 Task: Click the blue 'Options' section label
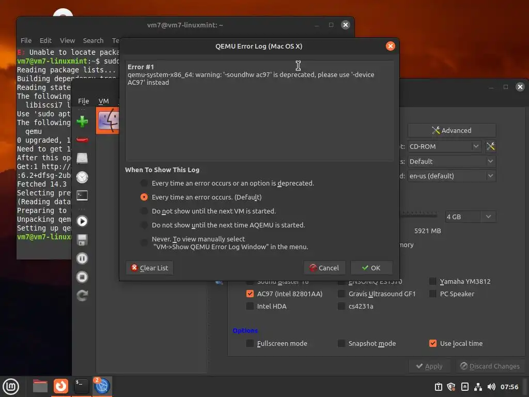245,330
